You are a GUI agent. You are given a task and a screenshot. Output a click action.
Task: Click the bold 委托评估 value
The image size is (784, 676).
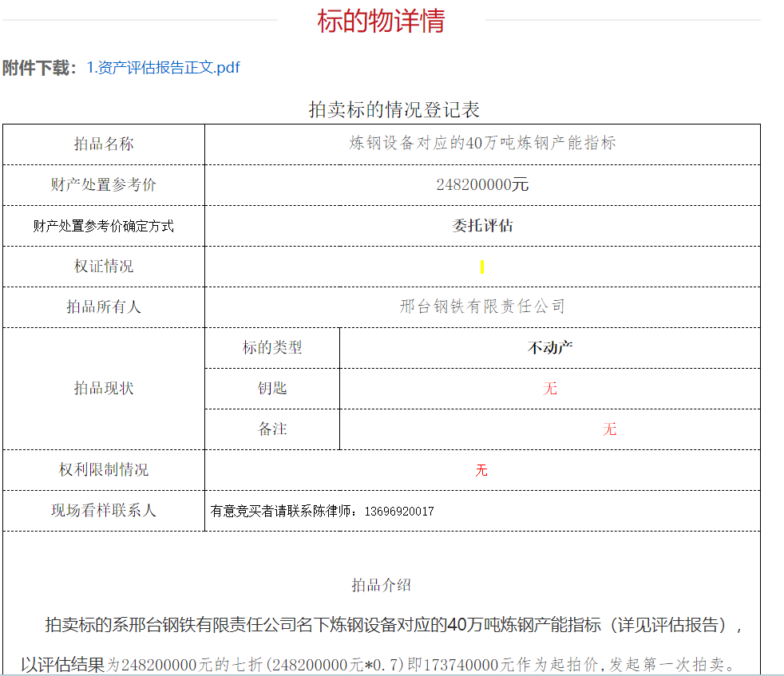coord(482,226)
